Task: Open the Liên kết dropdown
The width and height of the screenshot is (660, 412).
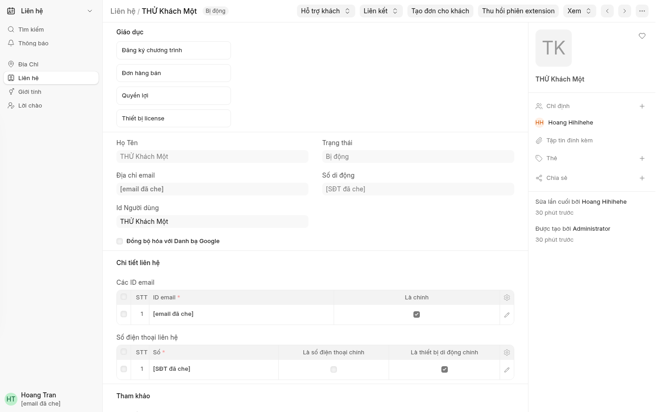Action: coord(381,11)
